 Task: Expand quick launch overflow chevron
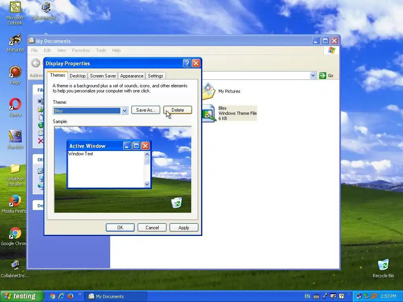[x=79, y=294]
